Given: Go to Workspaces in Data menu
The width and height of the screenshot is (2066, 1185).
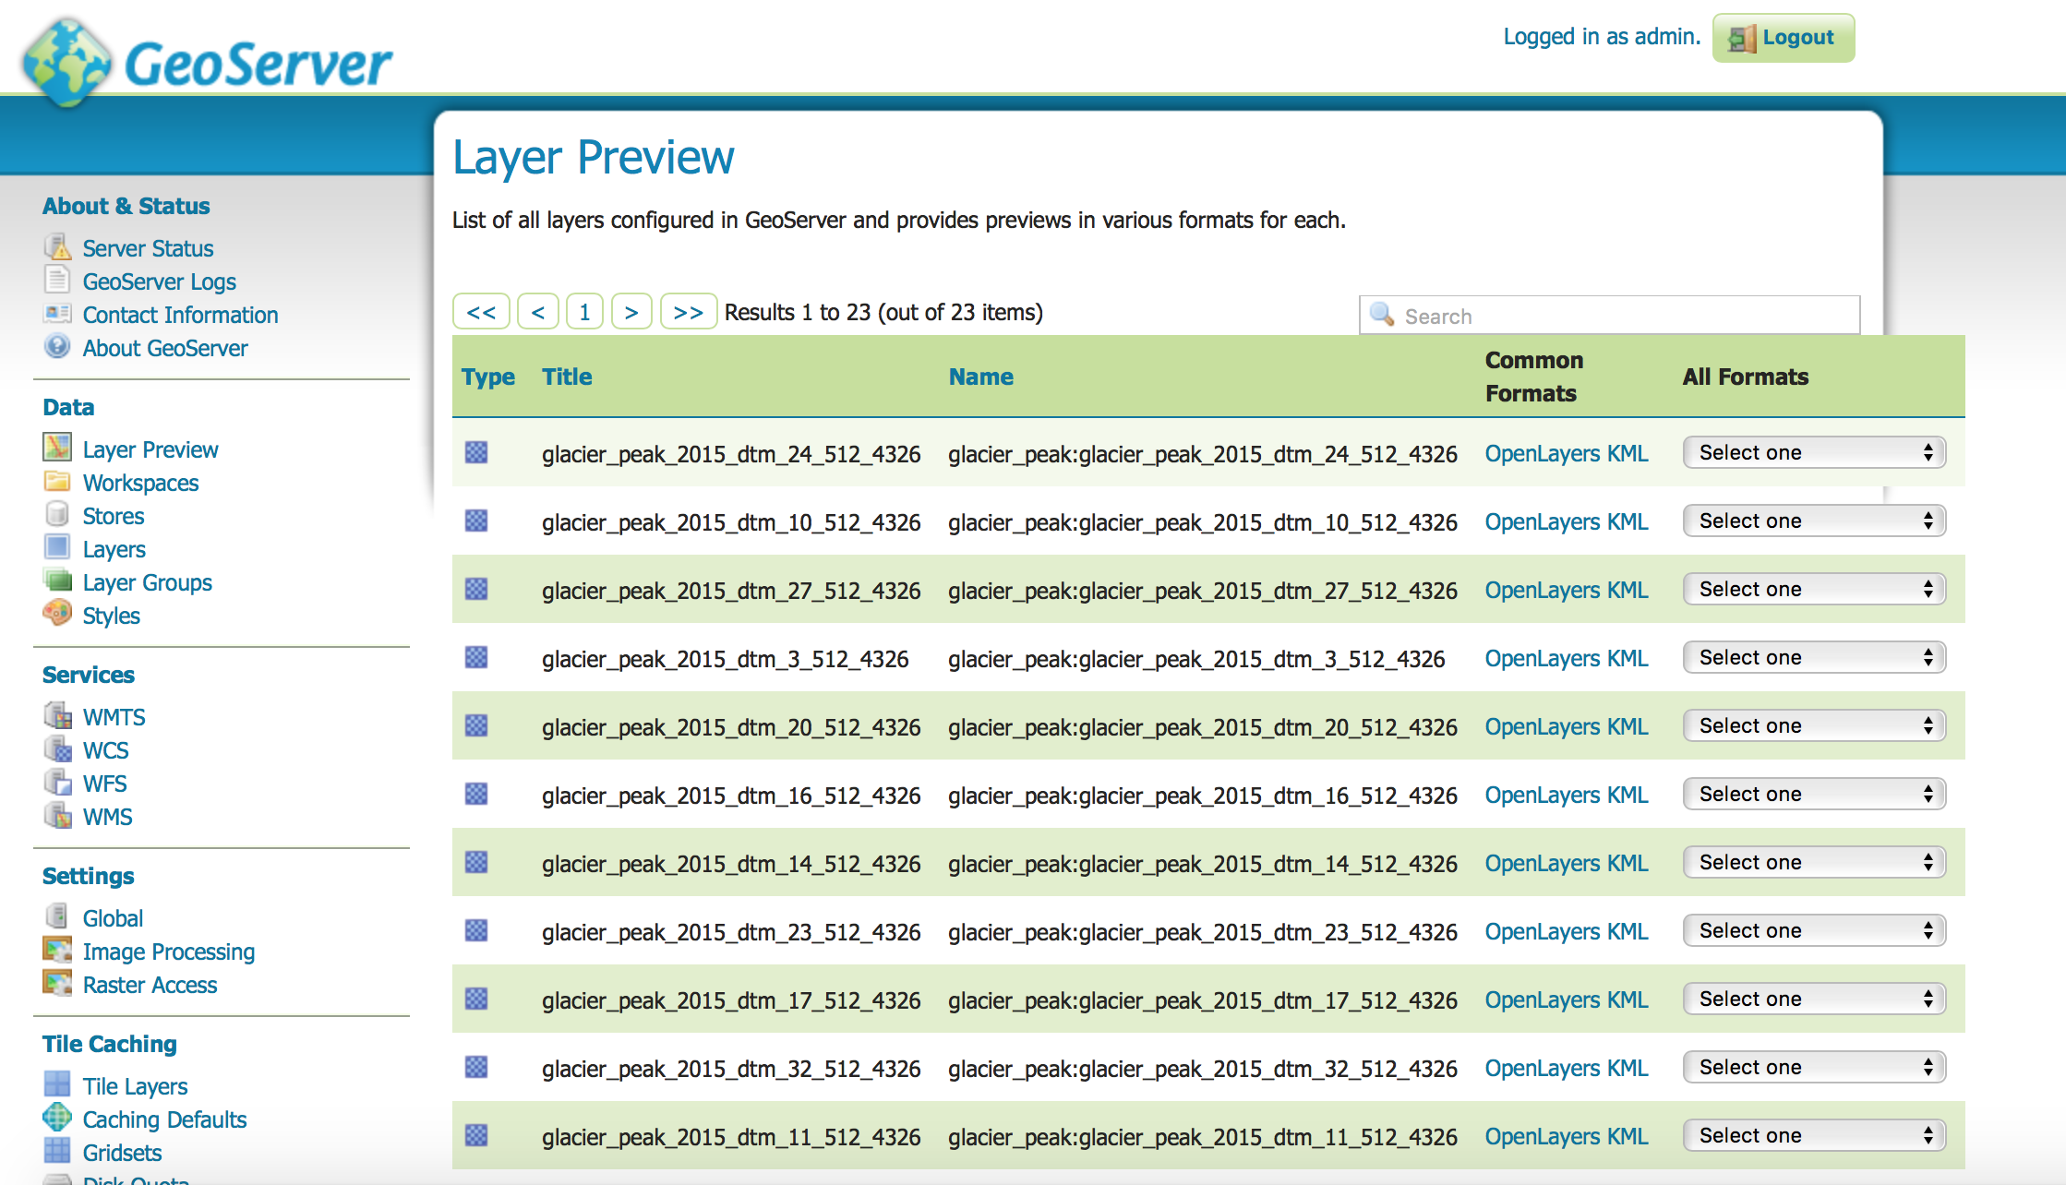Looking at the screenshot, I should (140, 483).
